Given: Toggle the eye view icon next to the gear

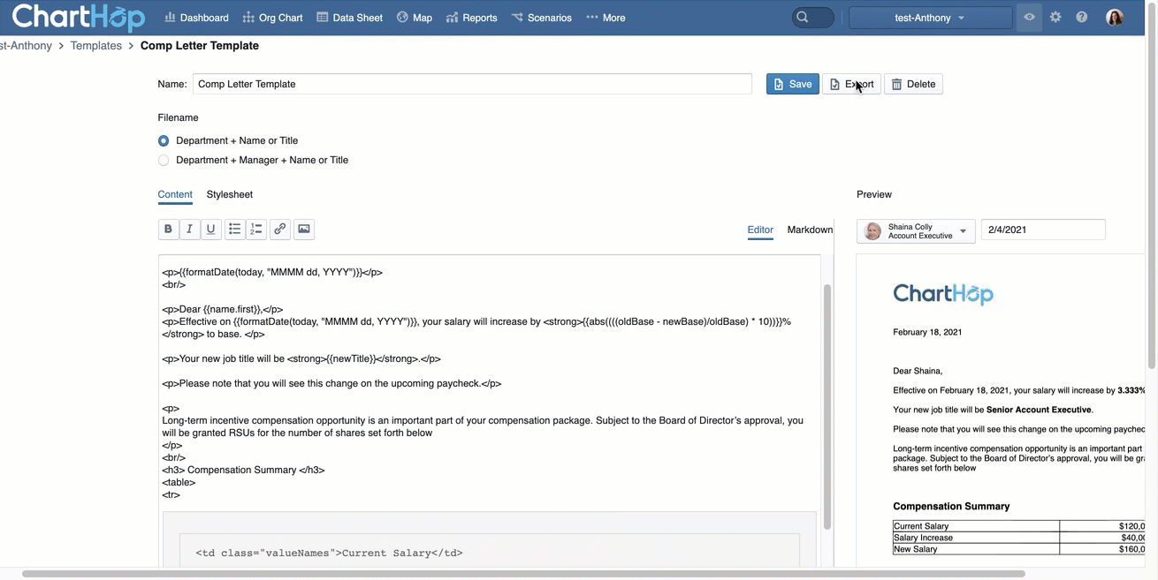Looking at the screenshot, I should pyautogui.click(x=1028, y=16).
